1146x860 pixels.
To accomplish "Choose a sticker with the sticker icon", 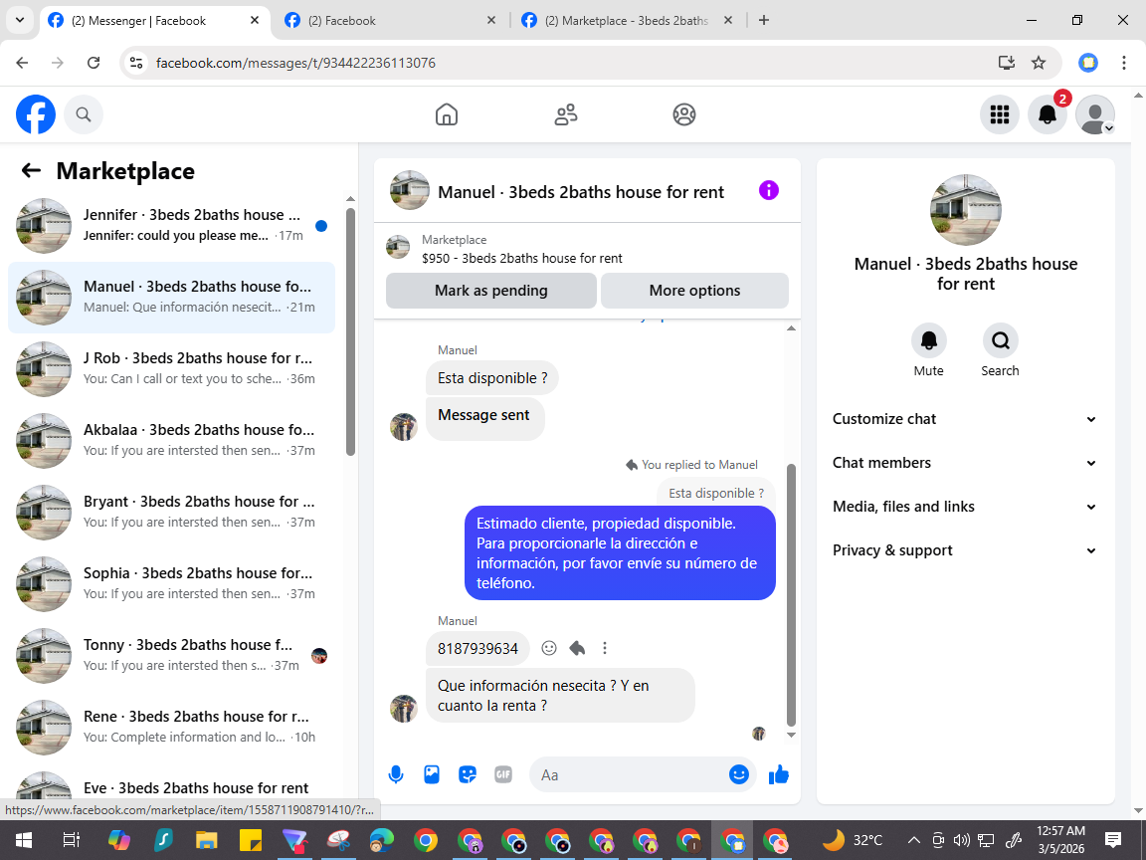I will click(468, 774).
